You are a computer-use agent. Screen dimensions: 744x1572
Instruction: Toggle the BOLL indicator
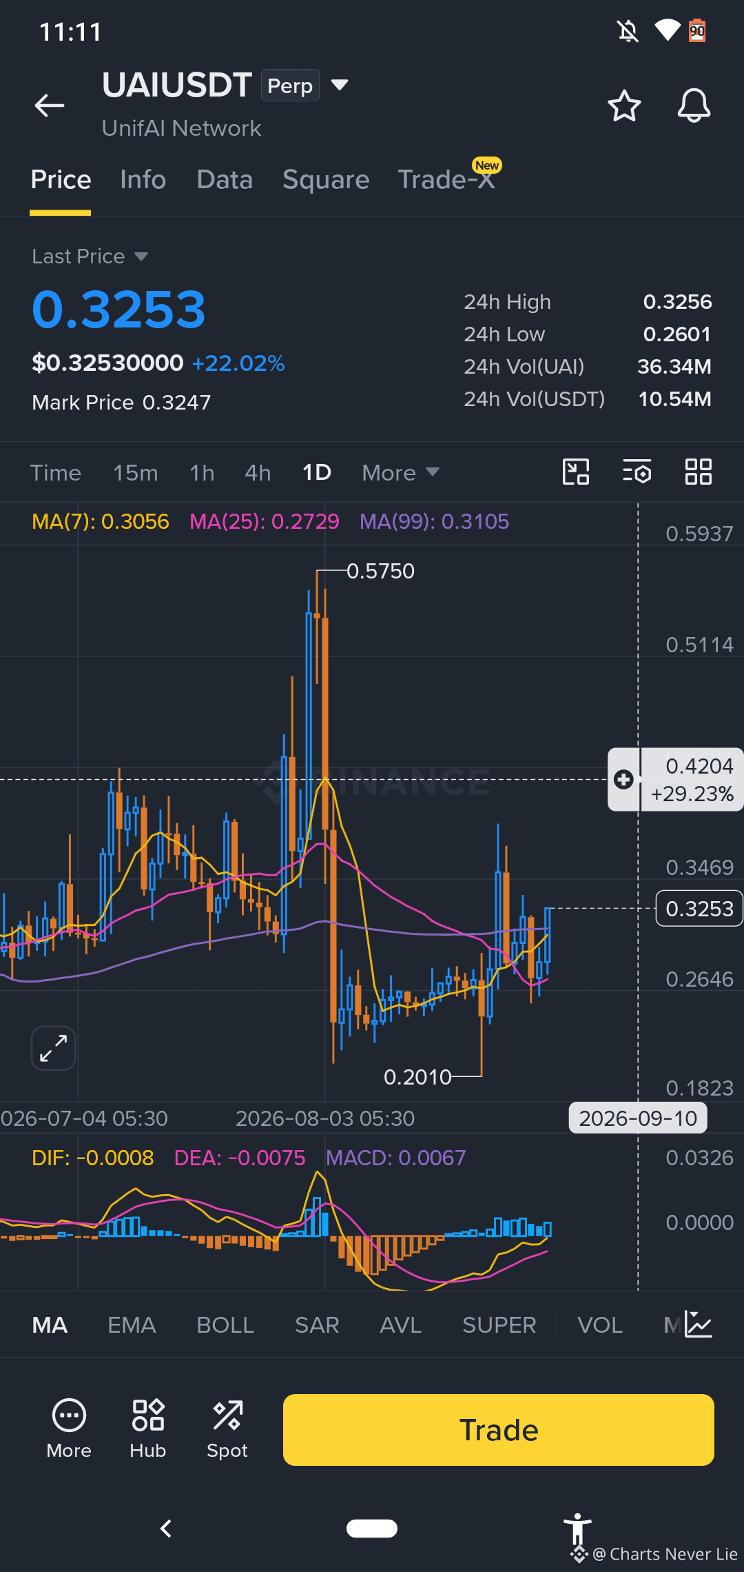pos(225,1325)
